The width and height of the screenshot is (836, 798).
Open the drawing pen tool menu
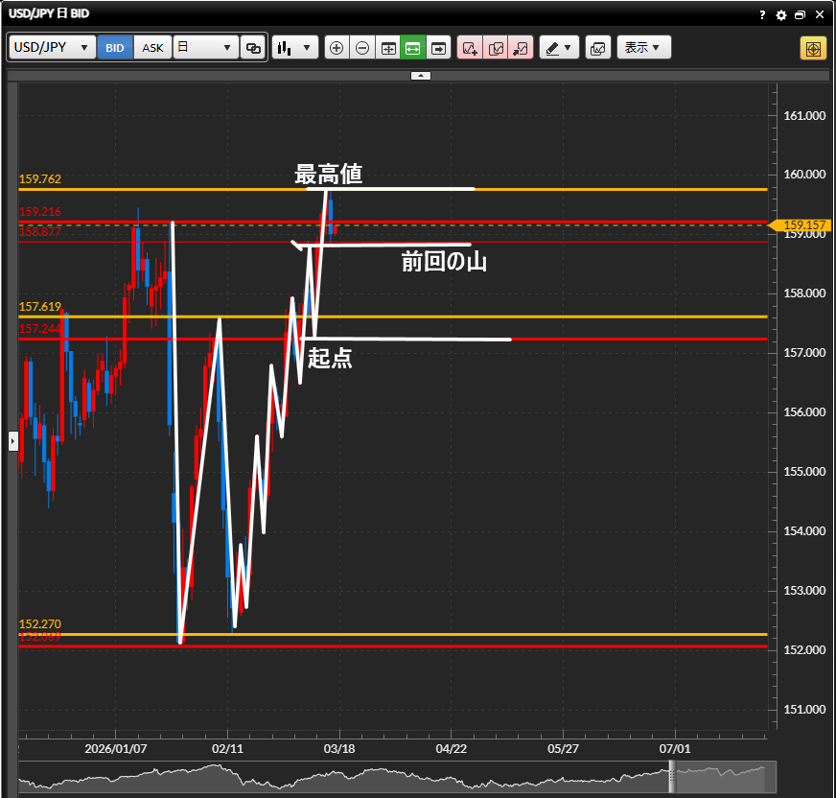pyautogui.click(x=558, y=47)
